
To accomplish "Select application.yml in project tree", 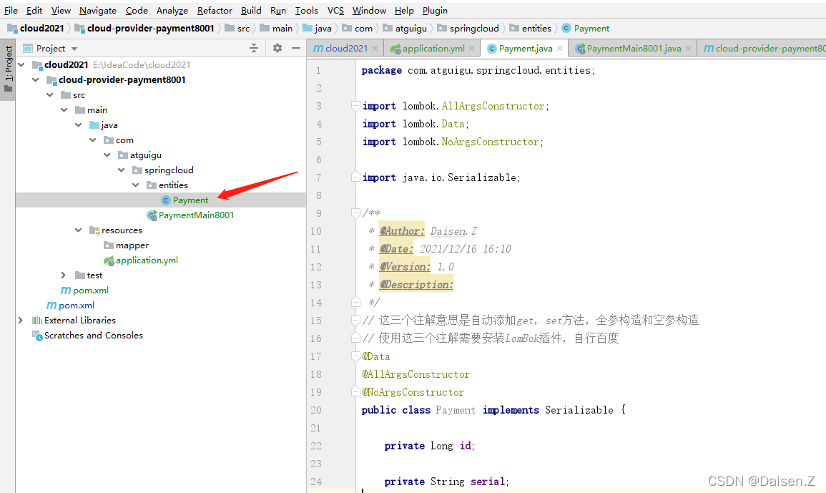I will [x=147, y=260].
